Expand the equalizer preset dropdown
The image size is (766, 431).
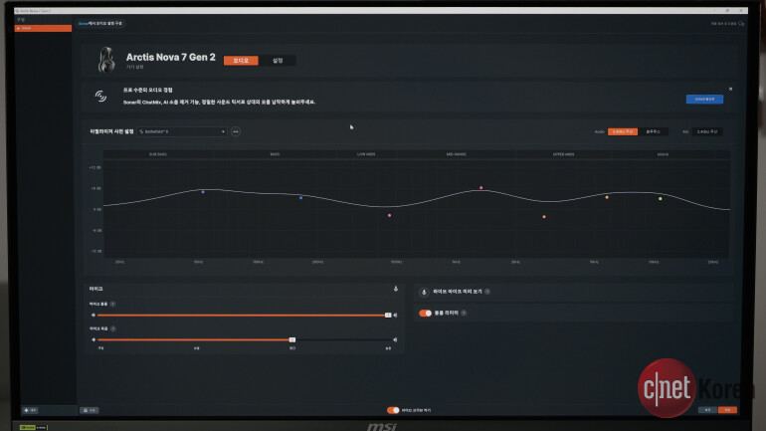tap(183, 131)
